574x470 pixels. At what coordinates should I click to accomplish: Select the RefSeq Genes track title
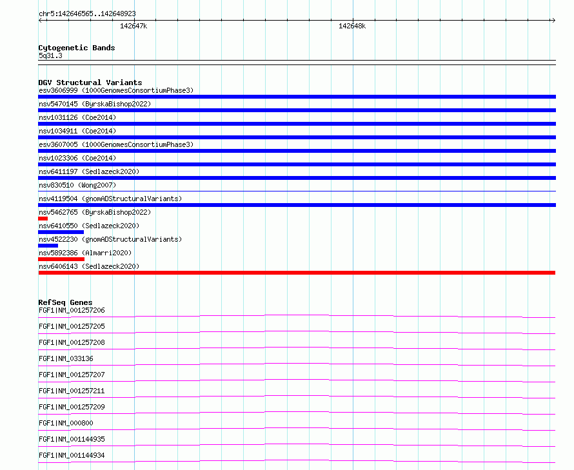[65, 302]
